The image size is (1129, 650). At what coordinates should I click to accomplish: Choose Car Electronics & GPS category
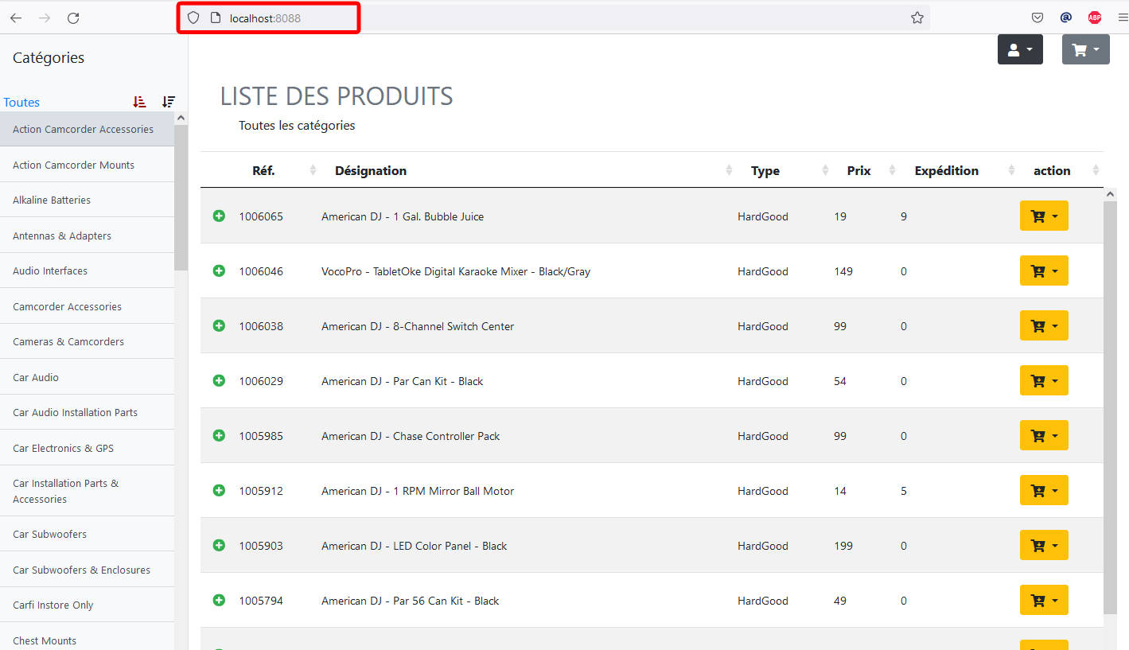[x=87, y=448]
